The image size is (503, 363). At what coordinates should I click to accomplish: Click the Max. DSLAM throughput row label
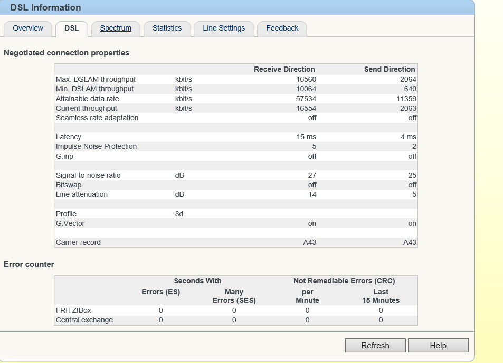(x=96, y=79)
